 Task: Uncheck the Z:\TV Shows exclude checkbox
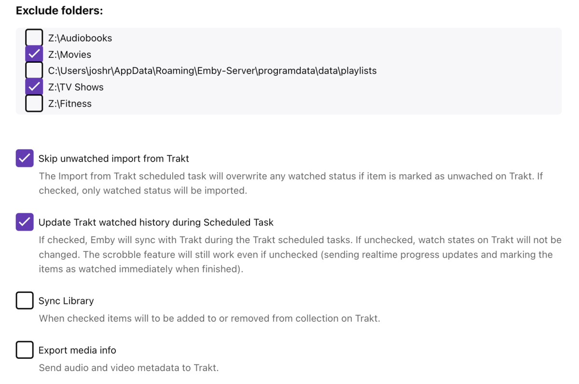pyautogui.click(x=34, y=87)
